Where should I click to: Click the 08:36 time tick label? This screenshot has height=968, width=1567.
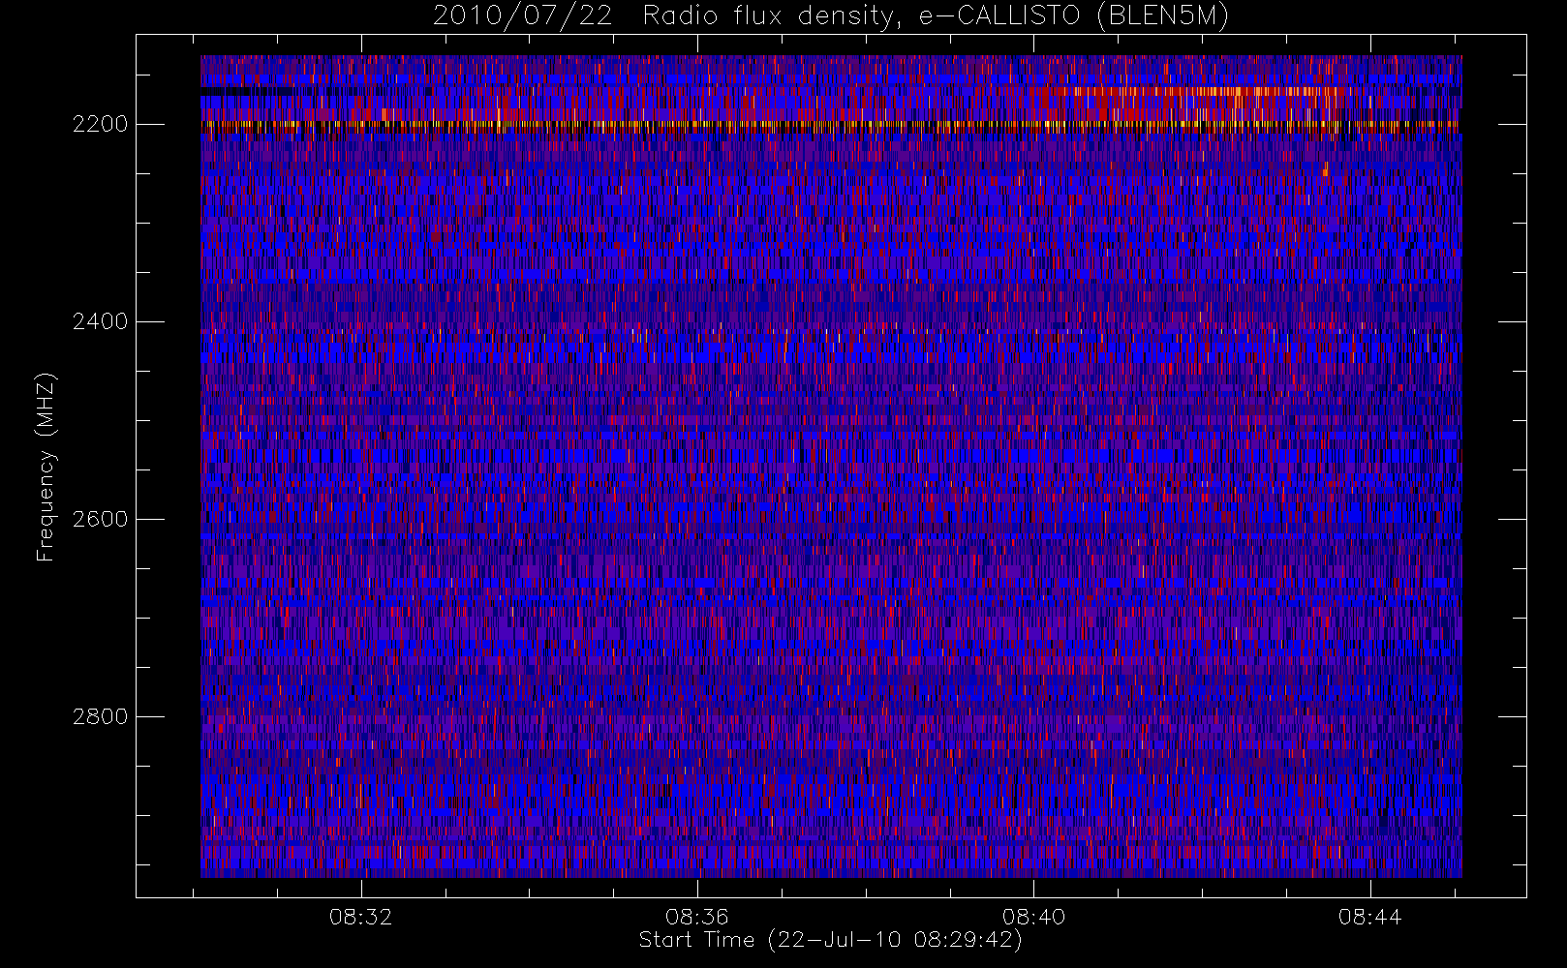[697, 917]
